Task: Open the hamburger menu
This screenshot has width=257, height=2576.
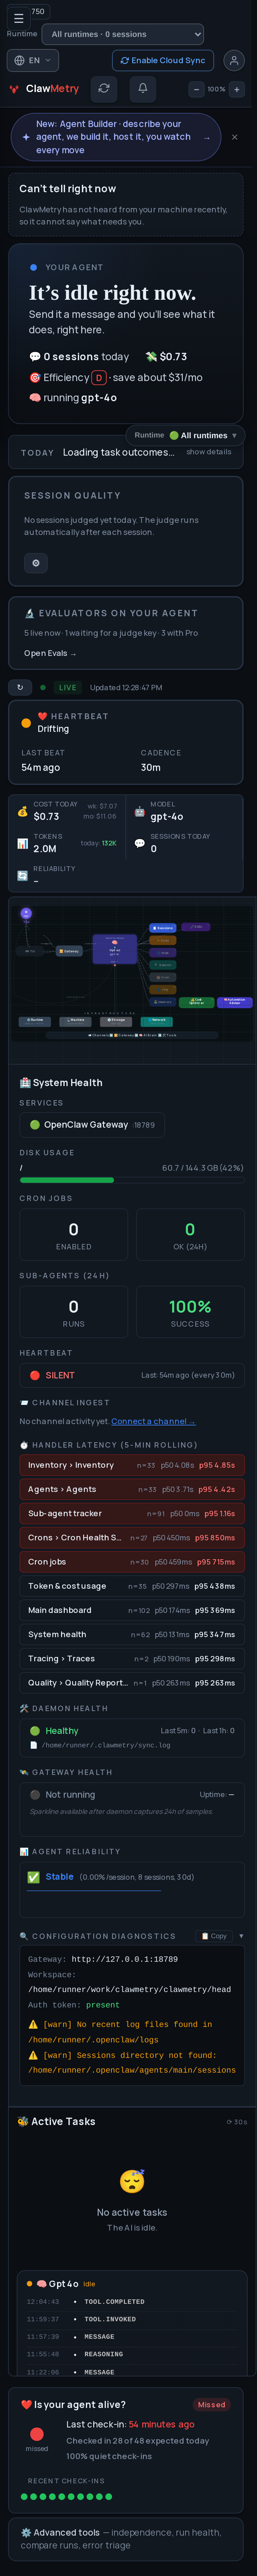Action: 18,18
